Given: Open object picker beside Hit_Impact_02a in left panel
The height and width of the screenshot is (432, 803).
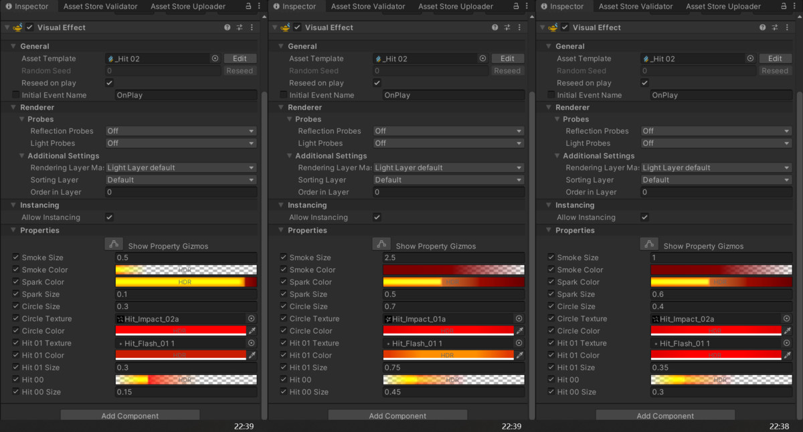Looking at the screenshot, I should [252, 319].
